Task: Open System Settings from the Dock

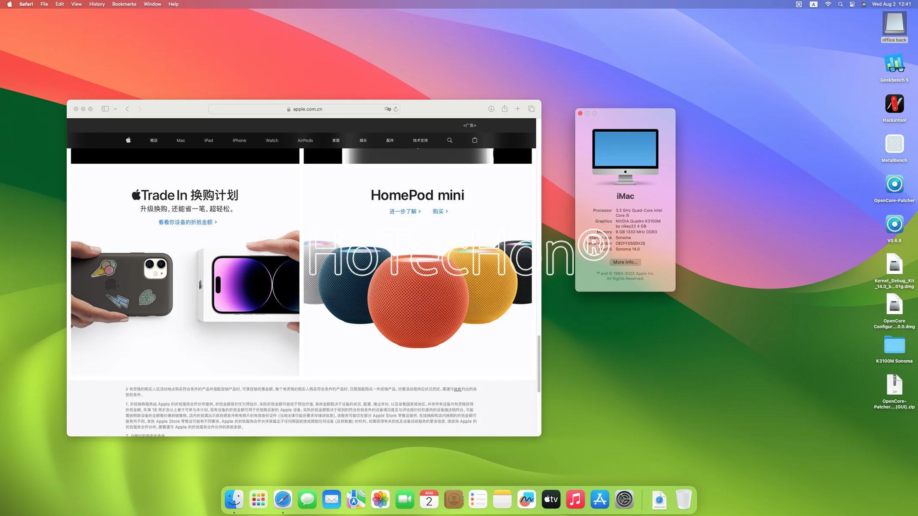Action: [x=624, y=499]
